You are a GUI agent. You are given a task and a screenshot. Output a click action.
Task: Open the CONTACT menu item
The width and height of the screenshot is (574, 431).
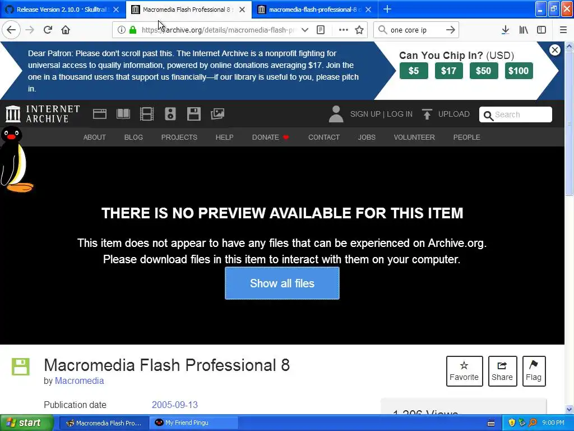click(324, 137)
